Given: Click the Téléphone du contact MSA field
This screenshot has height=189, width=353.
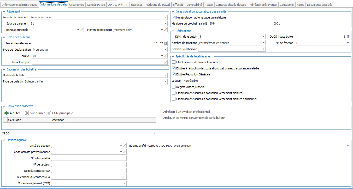Looking at the screenshot, I should pos(89,177).
